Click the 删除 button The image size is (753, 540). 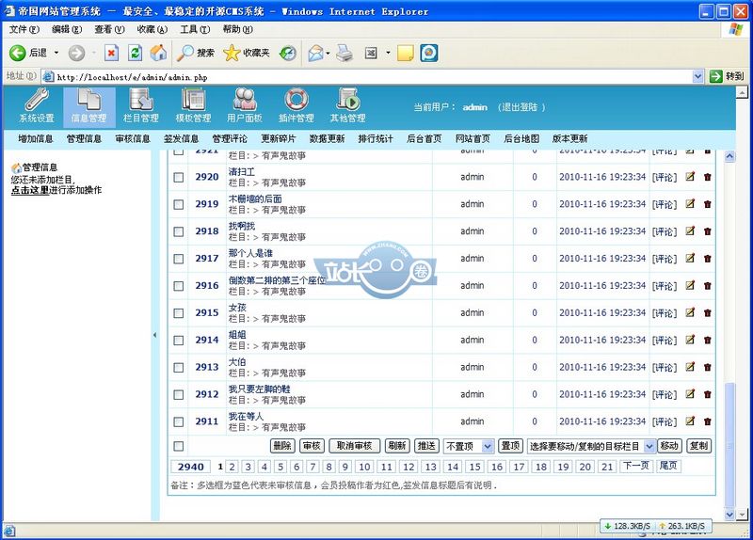point(282,446)
